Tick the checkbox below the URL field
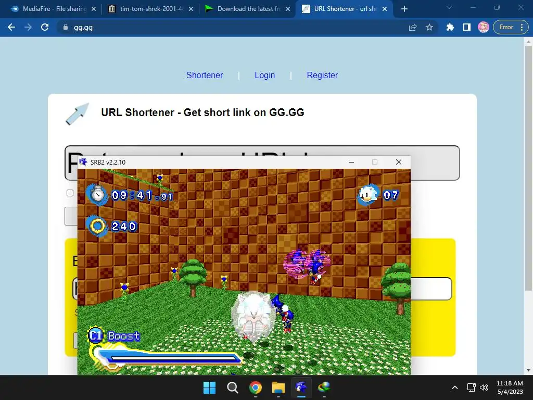The height and width of the screenshot is (400, 533). 70,193
